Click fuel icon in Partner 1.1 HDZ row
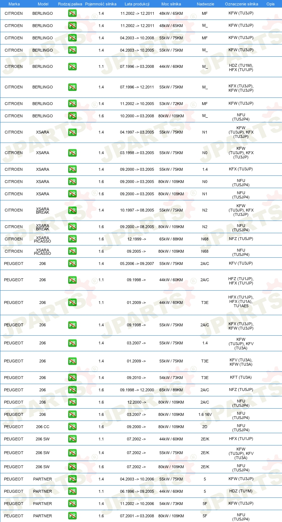This screenshot has height=522, width=282. (x=72, y=491)
